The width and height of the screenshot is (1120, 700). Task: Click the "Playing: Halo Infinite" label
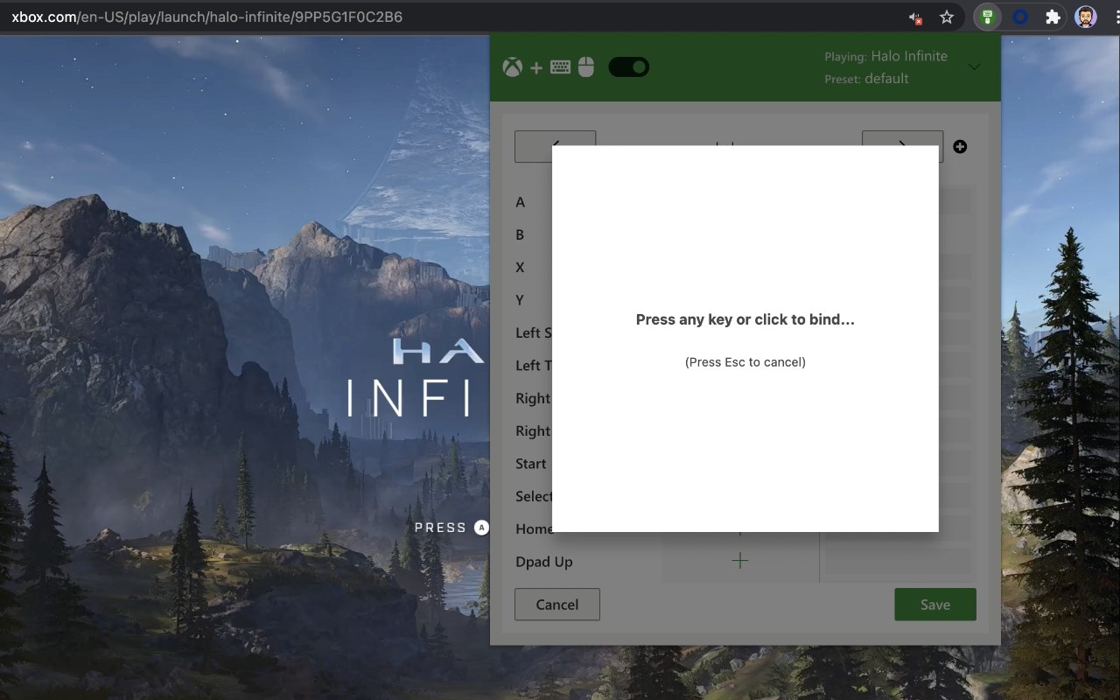pyautogui.click(x=885, y=56)
